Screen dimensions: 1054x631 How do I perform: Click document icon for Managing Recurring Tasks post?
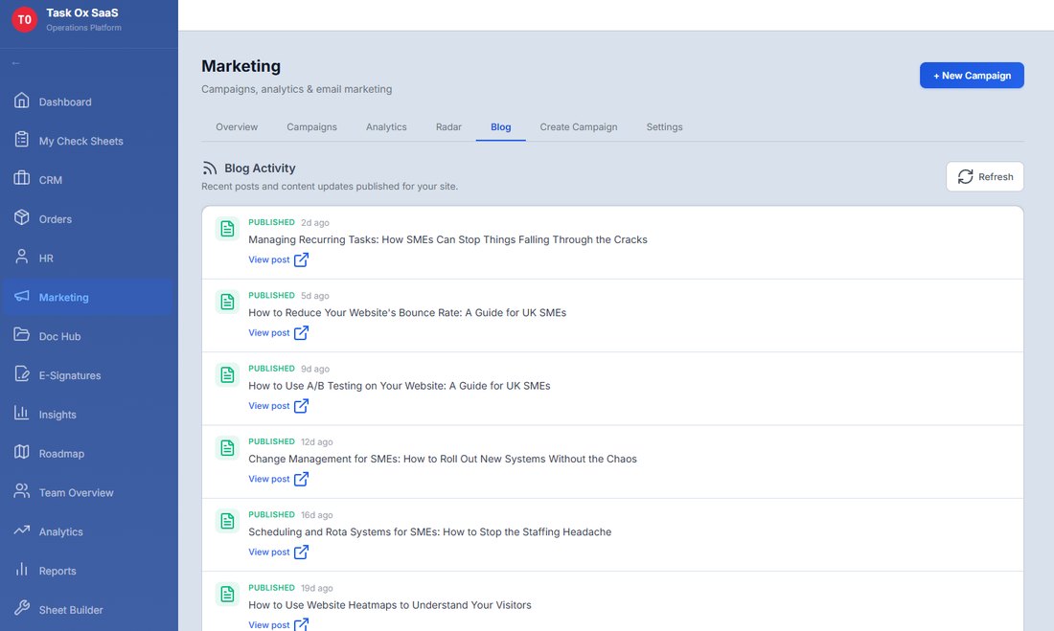tap(227, 229)
